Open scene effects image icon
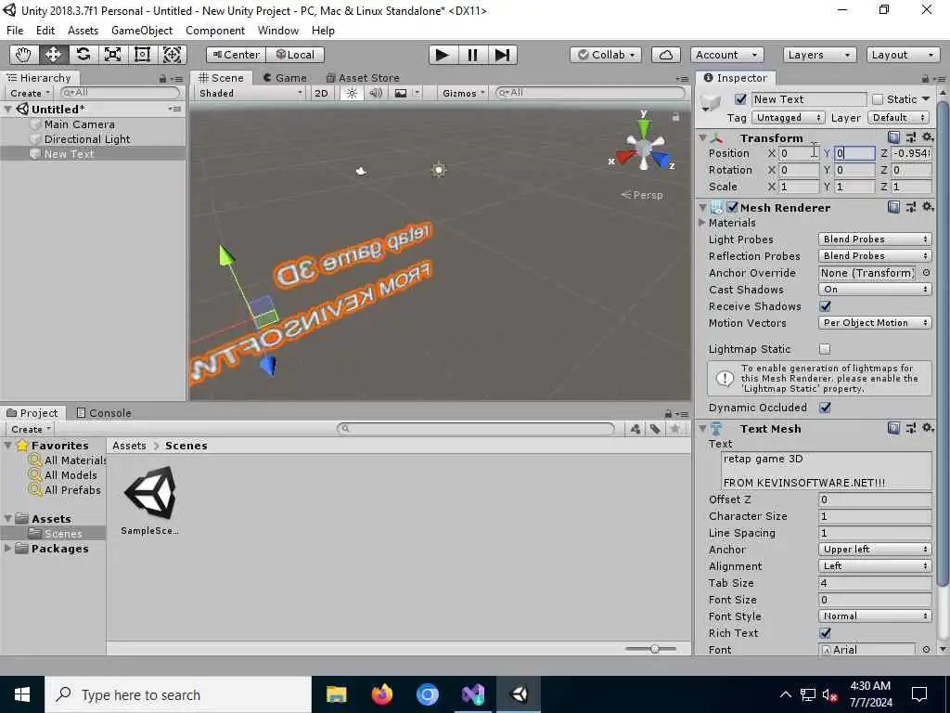 click(x=401, y=93)
